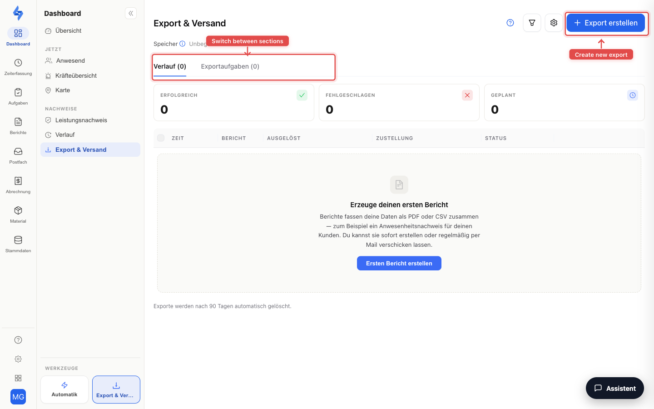Open Aufgaben in the left rail
Image resolution: width=654 pixels, height=409 pixels.
(x=18, y=96)
